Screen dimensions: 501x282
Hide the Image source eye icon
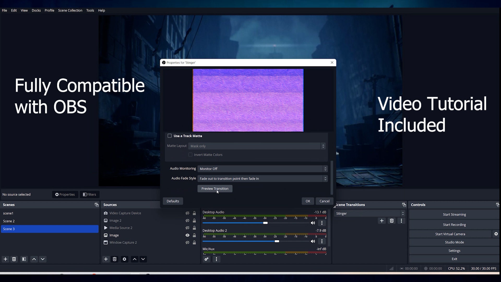tap(187, 235)
